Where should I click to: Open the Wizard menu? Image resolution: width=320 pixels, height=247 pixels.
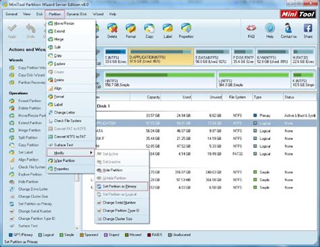[98, 14]
